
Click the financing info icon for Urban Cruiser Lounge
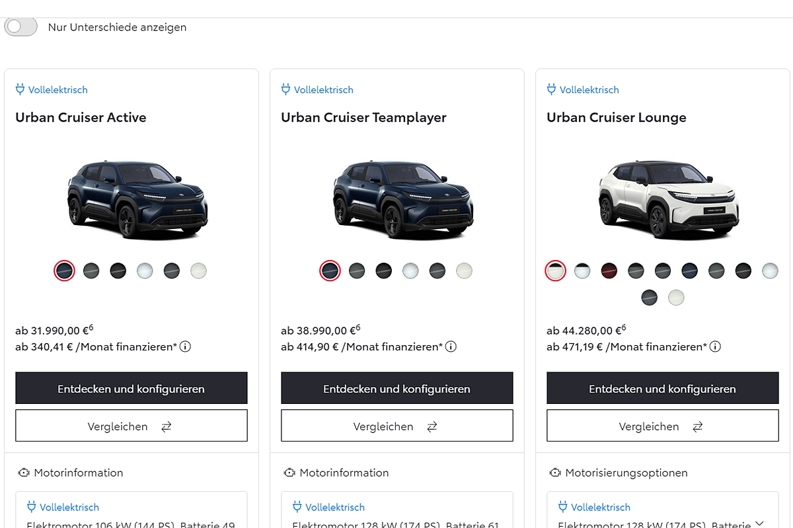tap(715, 346)
